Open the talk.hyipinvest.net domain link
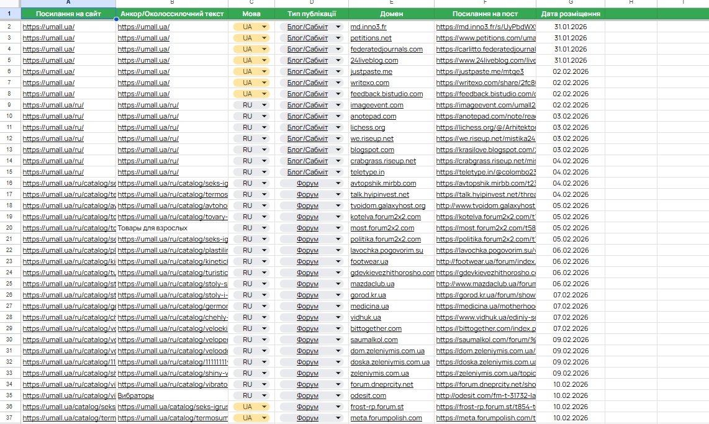 [x=380, y=194]
